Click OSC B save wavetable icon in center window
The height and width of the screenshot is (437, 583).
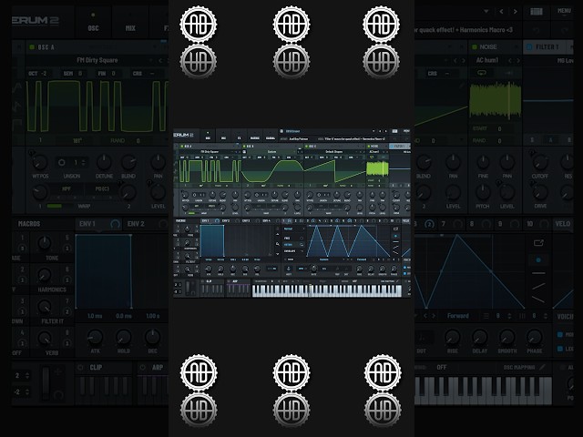point(244,152)
